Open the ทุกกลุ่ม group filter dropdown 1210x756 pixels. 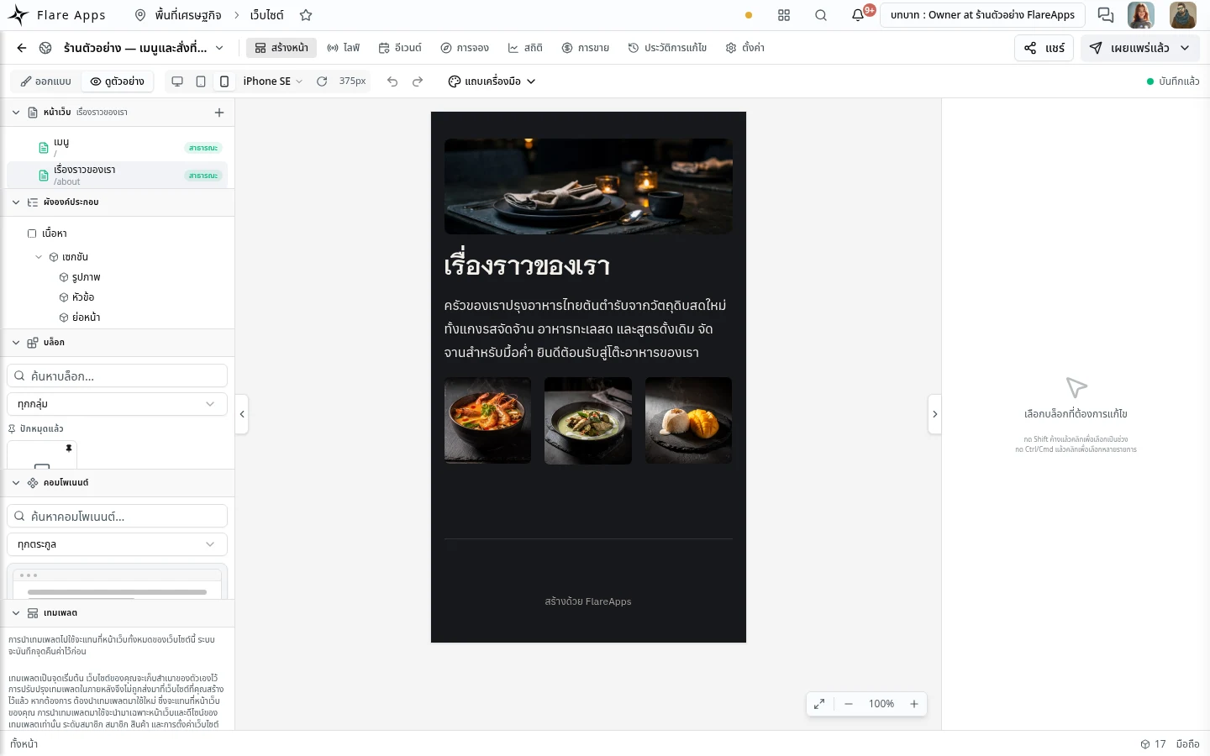[117, 404]
